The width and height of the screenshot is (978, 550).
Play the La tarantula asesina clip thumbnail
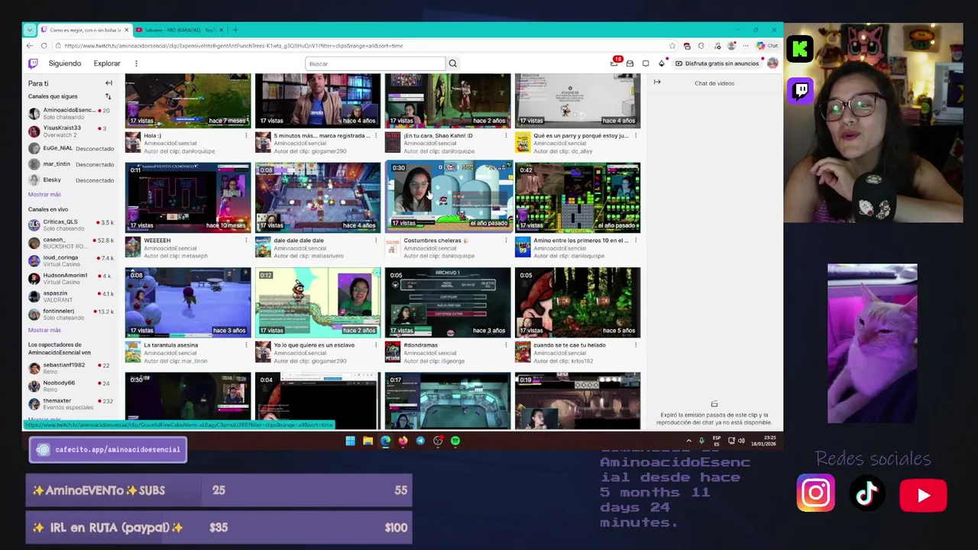[188, 302]
